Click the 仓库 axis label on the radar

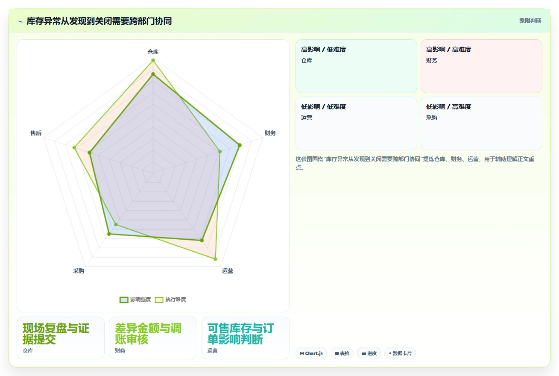click(153, 52)
